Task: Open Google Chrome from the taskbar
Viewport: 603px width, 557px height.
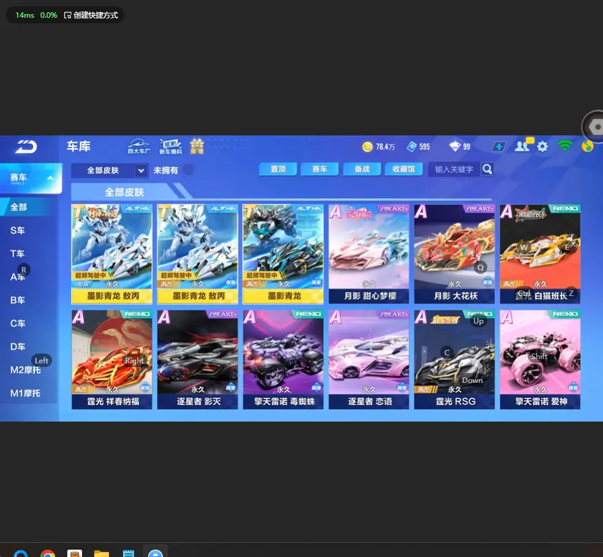Action: [48, 553]
